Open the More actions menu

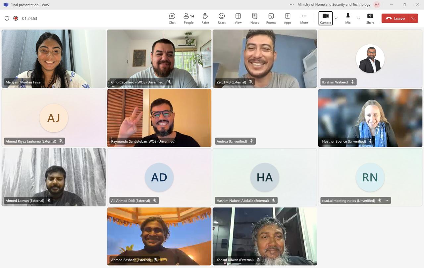tap(304, 18)
